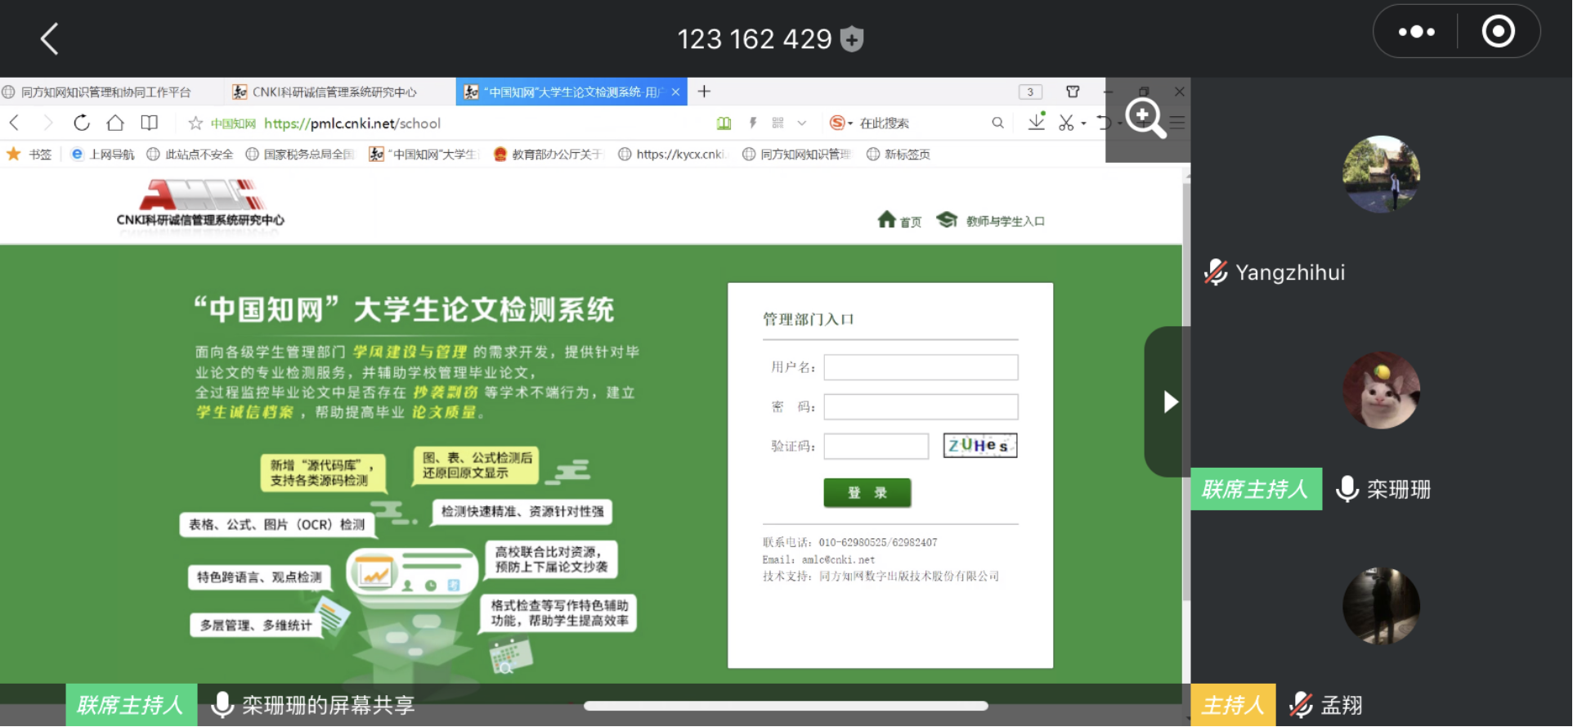Open the three-dots more options menu
Image resolution: width=1573 pixels, height=727 pixels.
tap(1416, 32)
